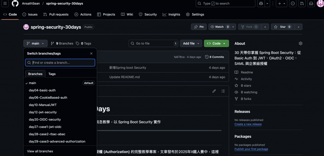Open the 新增Spring boot Security commit message

point(128,68)
